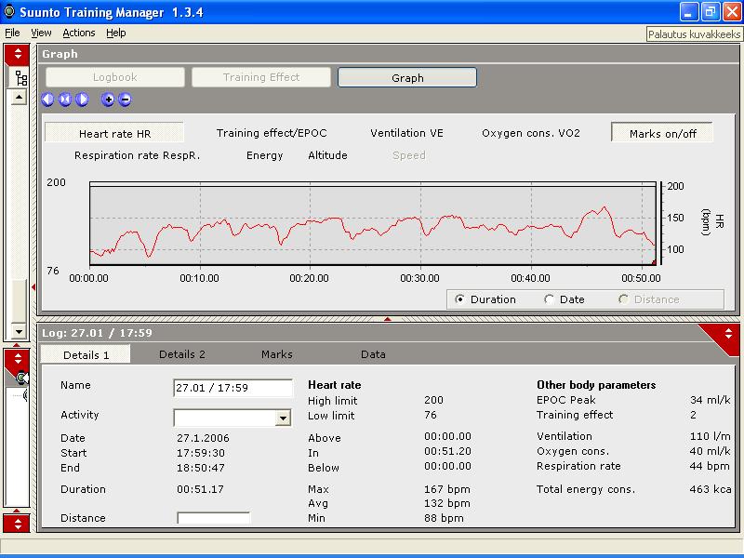
Task: Open the File menu
Action: tap(12, 33)
